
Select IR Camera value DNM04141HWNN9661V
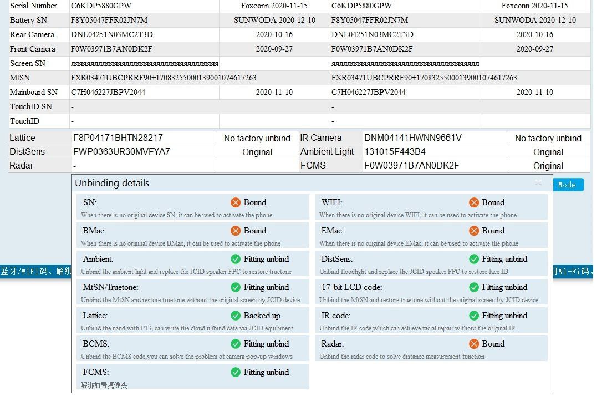coord(413,138)
